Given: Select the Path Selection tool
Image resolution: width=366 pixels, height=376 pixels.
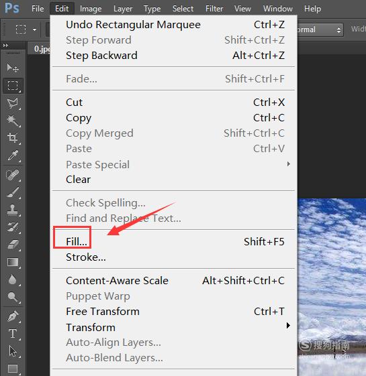Looking at the screenshot, I should [x=13, y=351].
